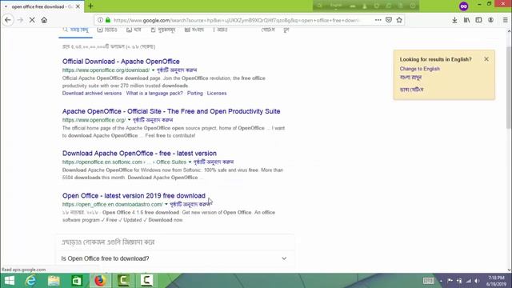Viewport: 512px width, 288px height.
Task: Open the on-screen keyboard tray icon
Action: tap(429, 281)
